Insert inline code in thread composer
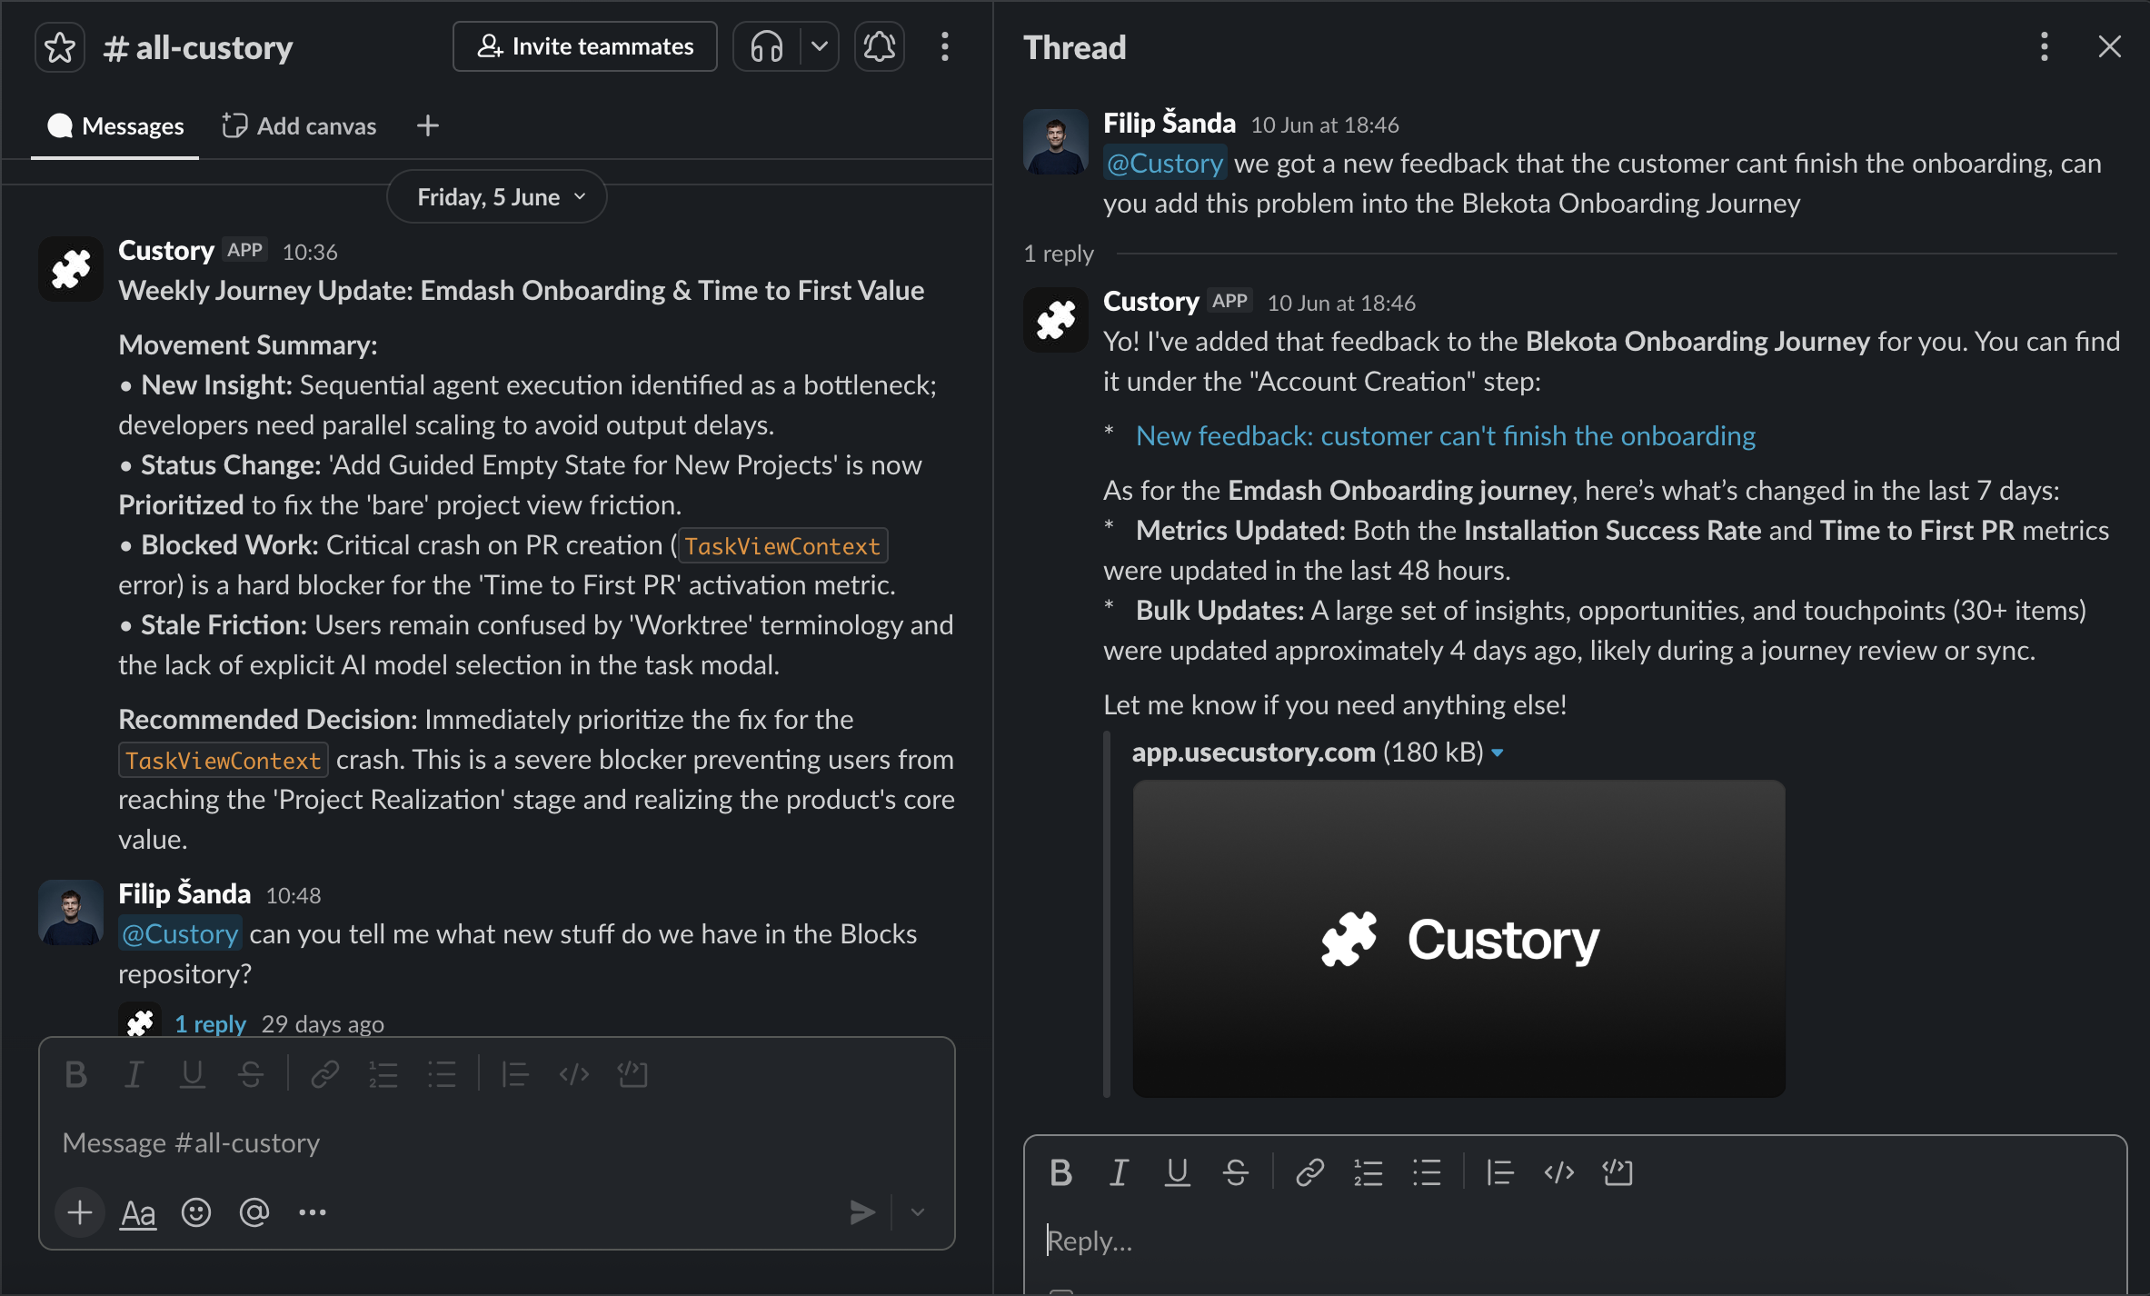 coord(1559,1173)
